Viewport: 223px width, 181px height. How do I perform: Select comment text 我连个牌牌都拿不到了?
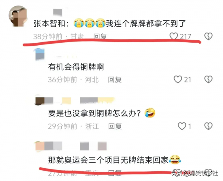(146, 23)
